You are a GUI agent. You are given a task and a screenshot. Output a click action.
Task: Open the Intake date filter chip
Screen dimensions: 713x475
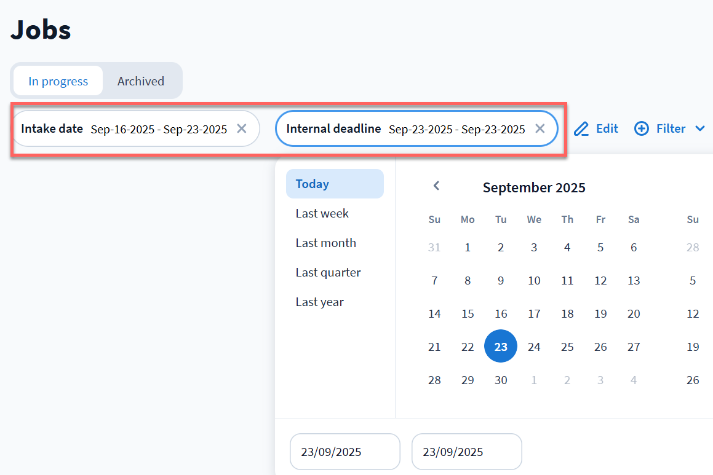[124, 128]
